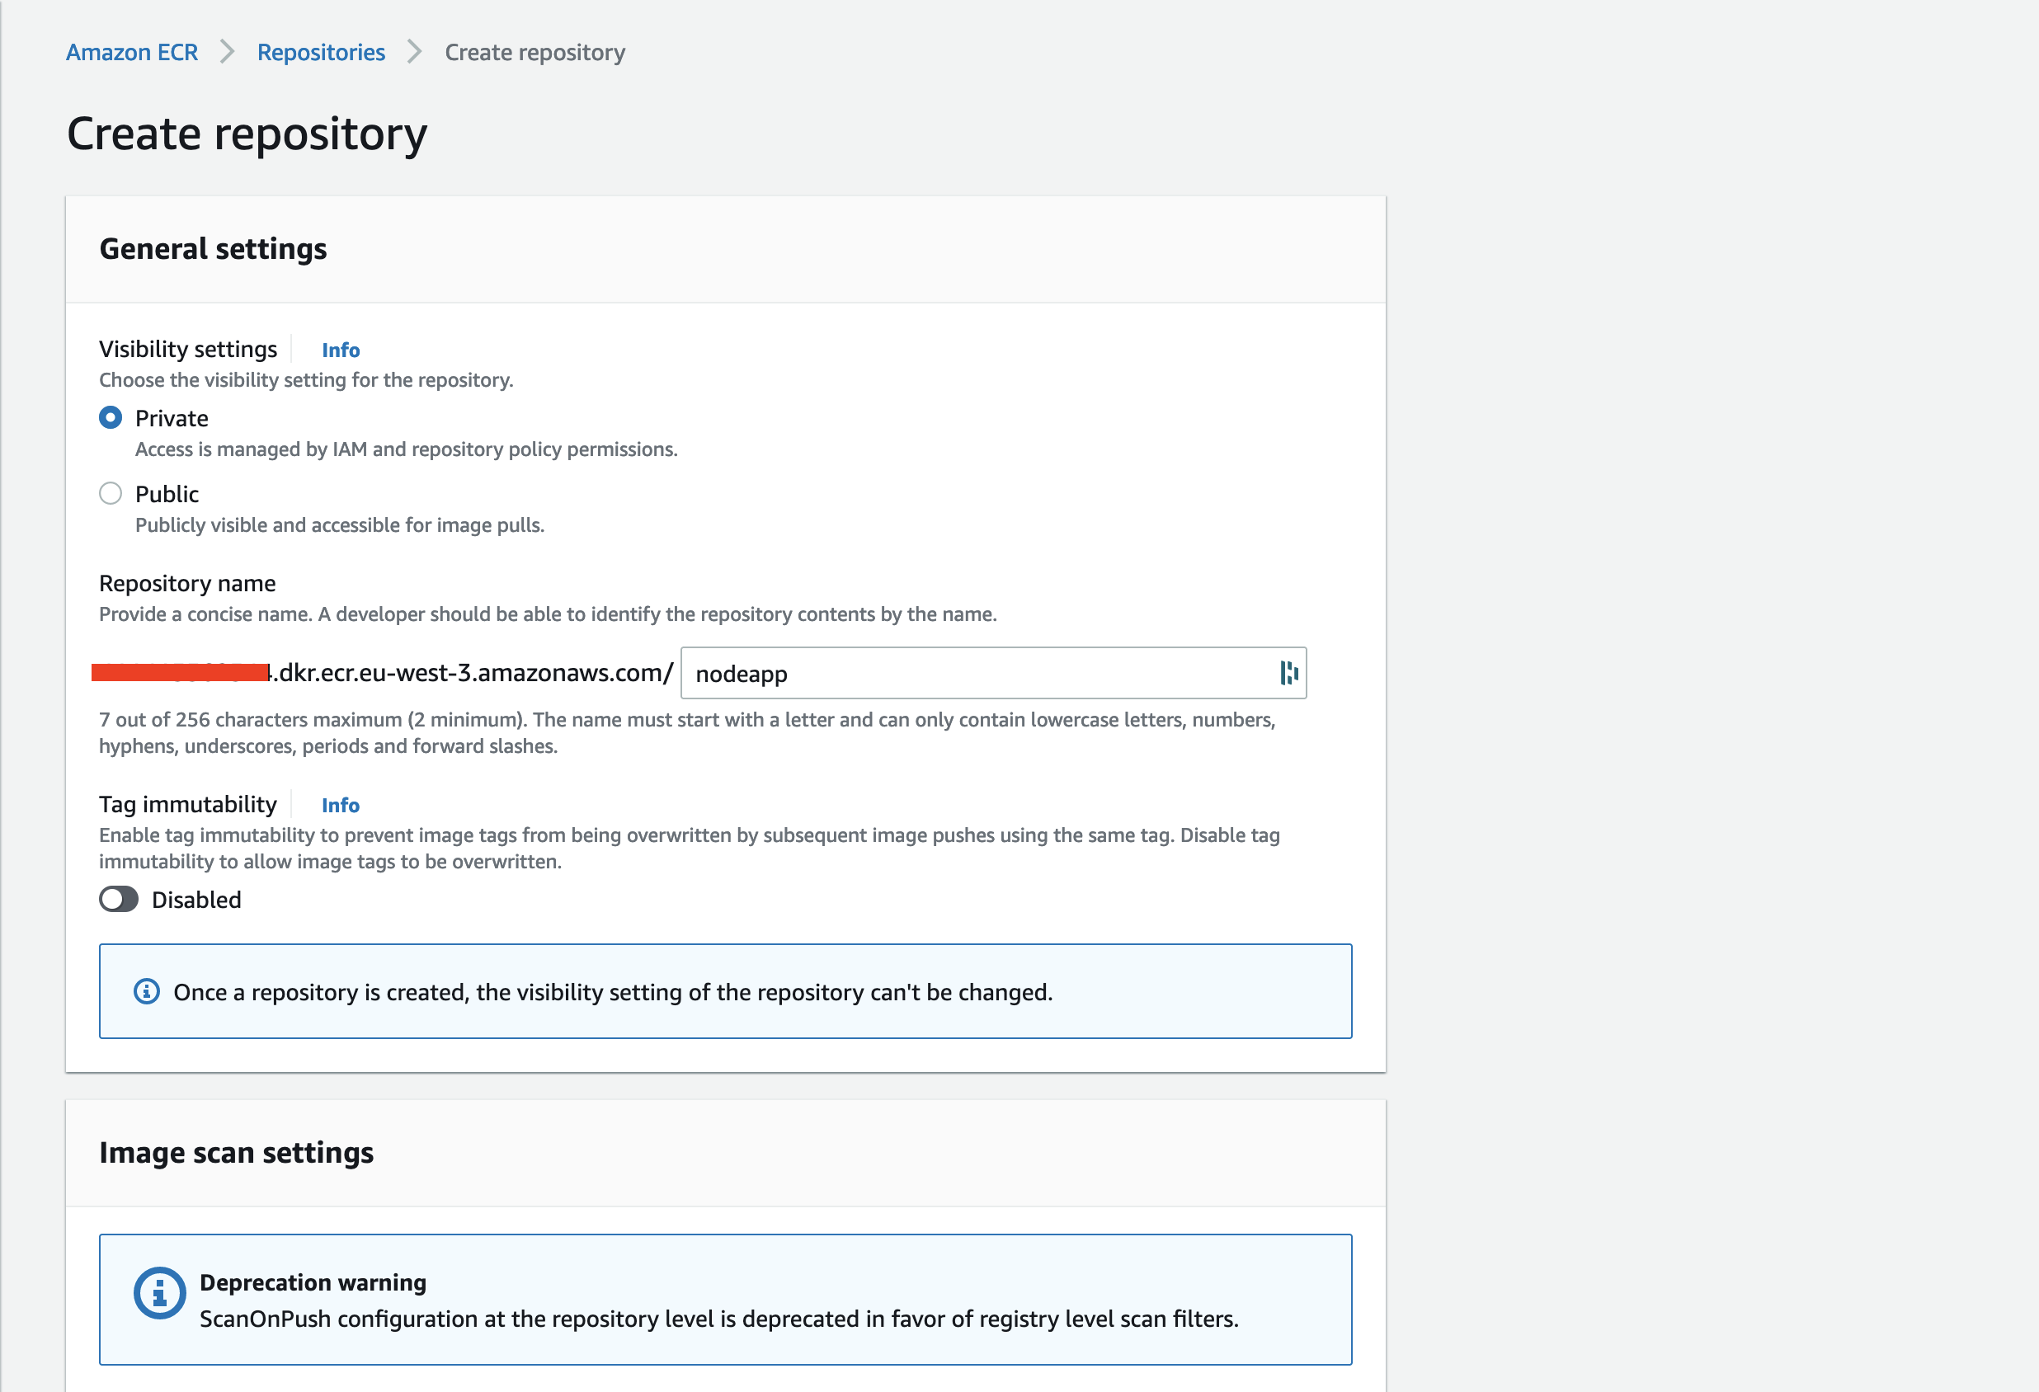The width and height of the screenshot is (2039, 1392).
Task: Click the Create repository page title
Action: click(247, 134)
